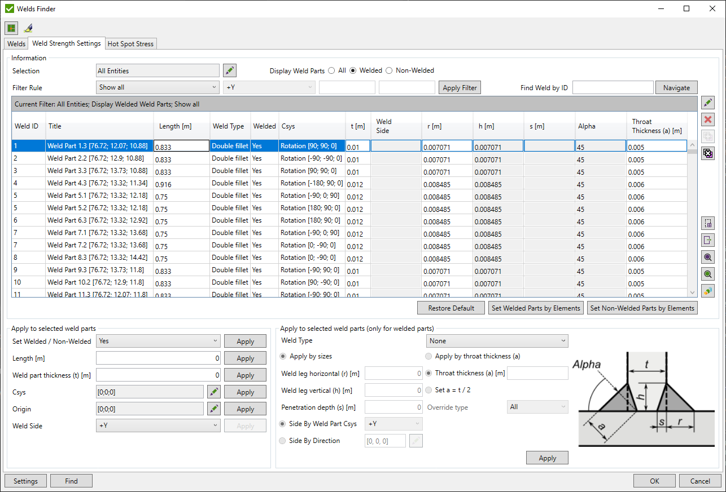726x492 pixels.
Task: Open the Override type dropdown
Action: coord(537,406)
